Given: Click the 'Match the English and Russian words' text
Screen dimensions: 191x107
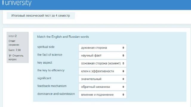Looking at the screenshot, I should point(63,37).
